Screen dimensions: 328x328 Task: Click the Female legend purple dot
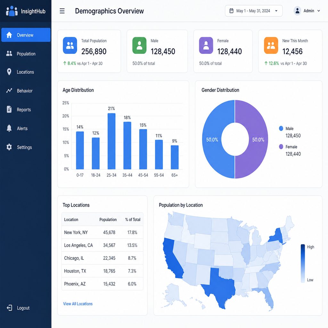[281, 147]
